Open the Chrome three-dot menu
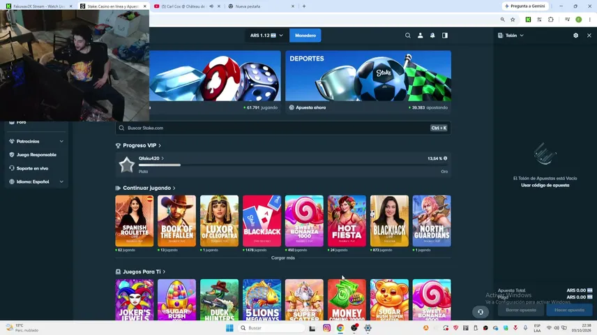 pos(589,20)
